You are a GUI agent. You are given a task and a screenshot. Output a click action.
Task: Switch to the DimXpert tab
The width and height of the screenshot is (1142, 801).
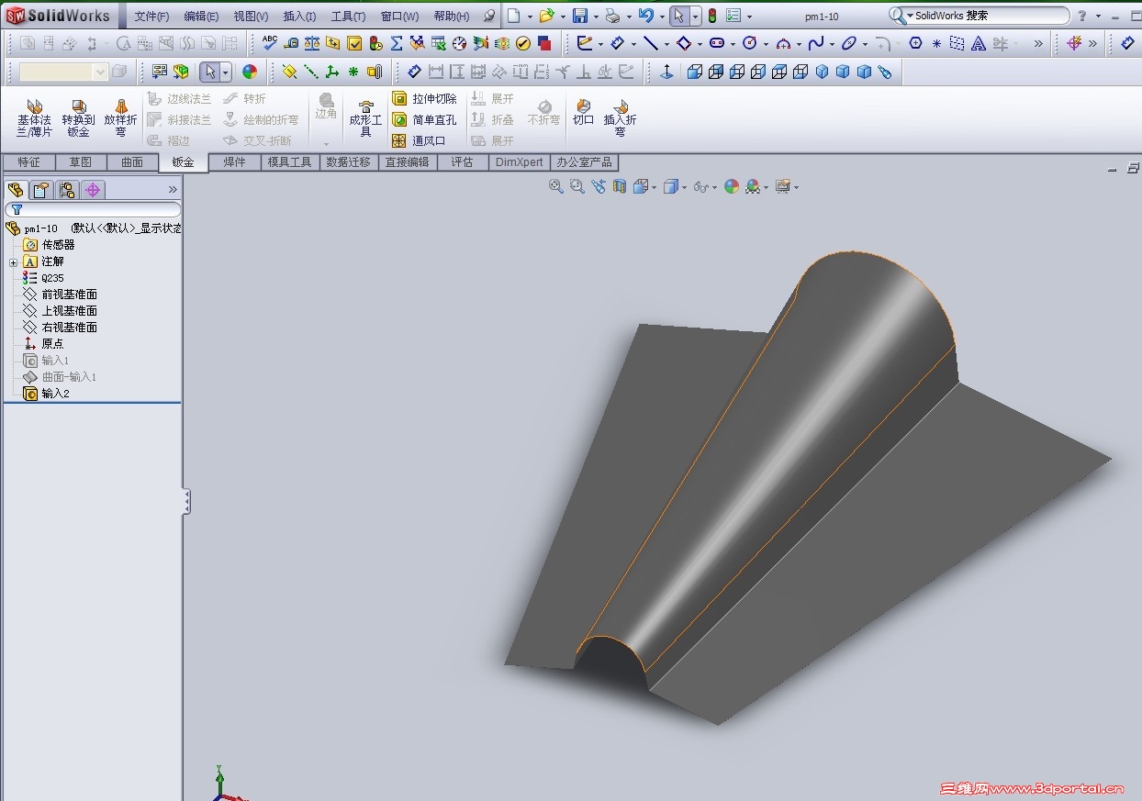tap(519, 162)
